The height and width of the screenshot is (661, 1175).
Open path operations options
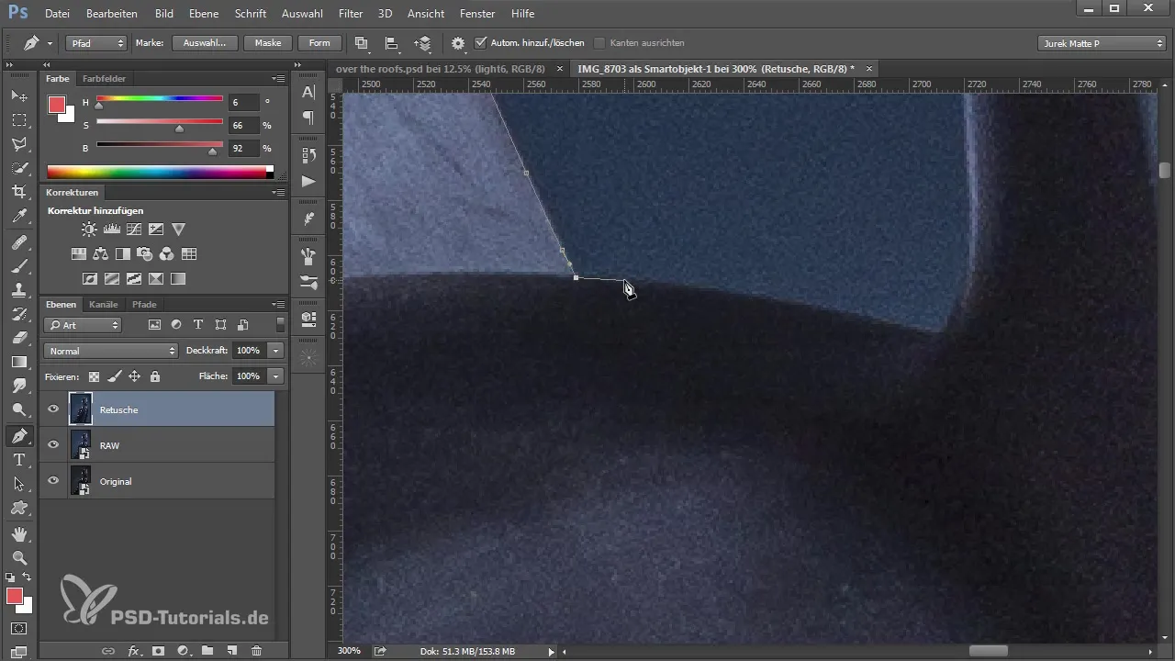point(361,43)
